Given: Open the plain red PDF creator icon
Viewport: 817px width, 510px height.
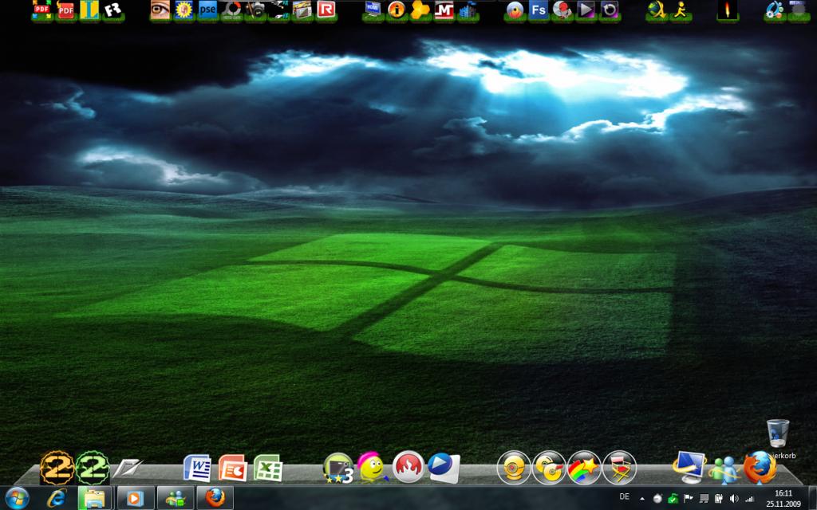Looking at the screenshot, I should coord(65,10).
